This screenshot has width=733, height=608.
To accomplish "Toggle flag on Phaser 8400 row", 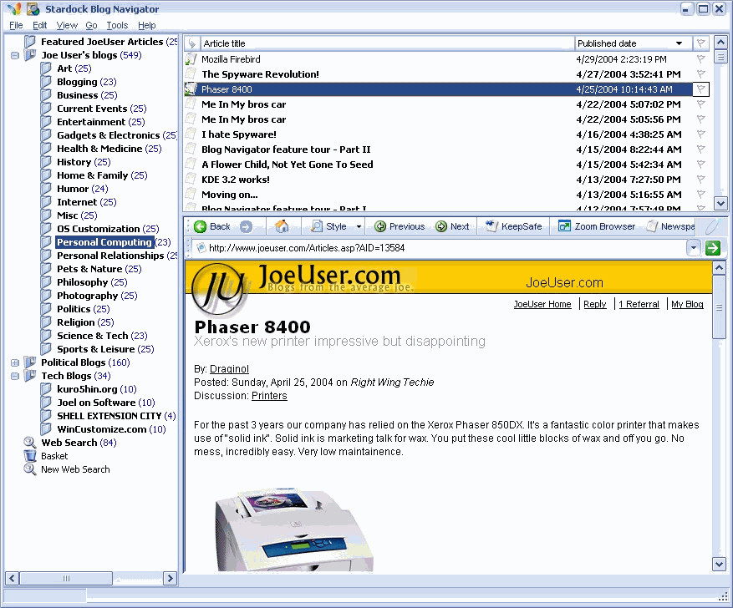I will point(700,89).
